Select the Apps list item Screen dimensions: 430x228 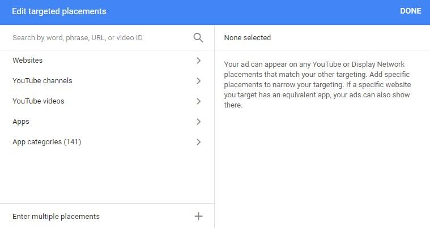[107, 122]
